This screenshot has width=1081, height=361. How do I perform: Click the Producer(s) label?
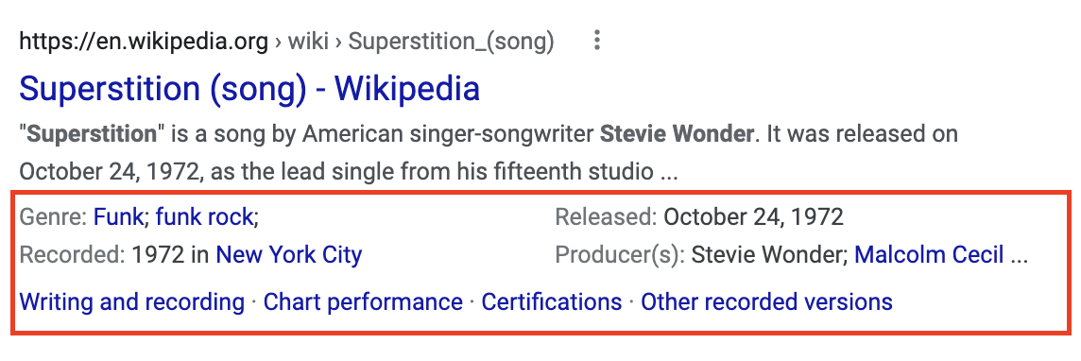pos(620,255)
